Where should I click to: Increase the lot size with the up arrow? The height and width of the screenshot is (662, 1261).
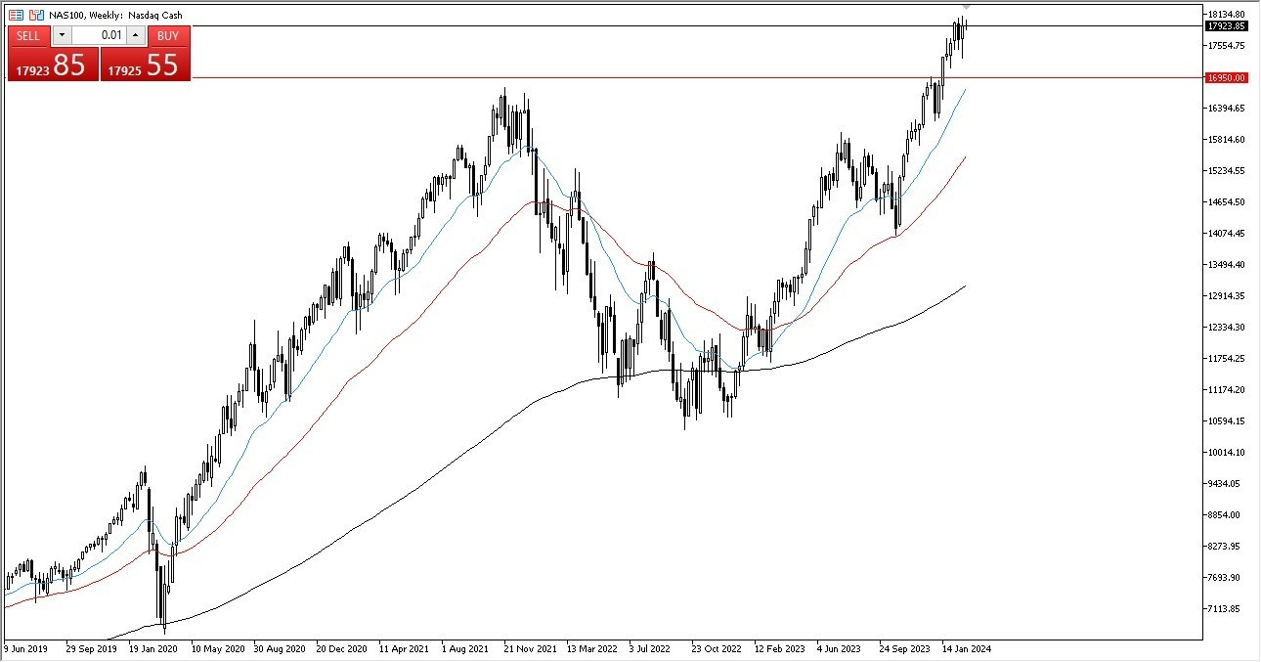pos(134,34)
